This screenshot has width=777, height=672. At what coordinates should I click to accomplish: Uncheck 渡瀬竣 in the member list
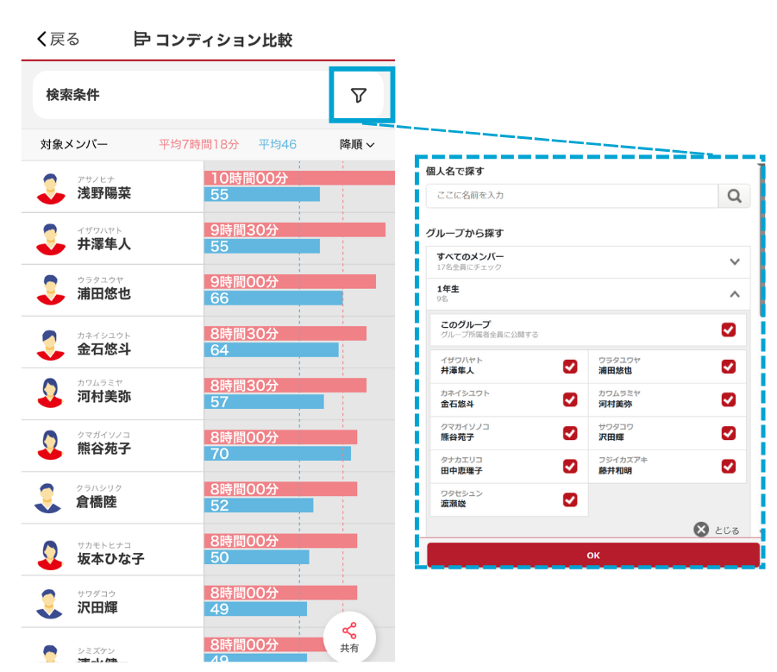click(x=570, y=499)
